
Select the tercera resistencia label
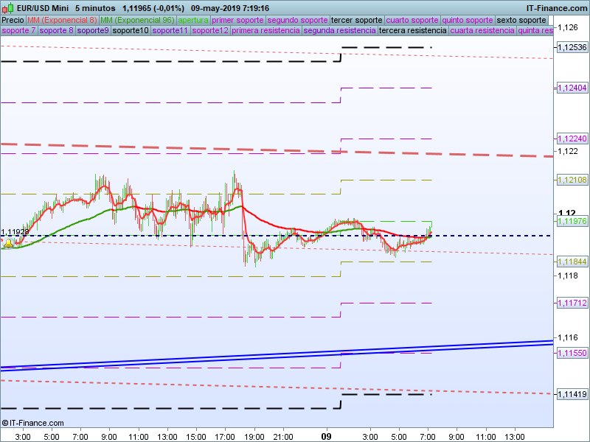point(412,31)
